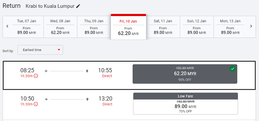The height and width of the screenshot is (121, 259).
Task: Click the red arrow of sort dropdown
Action: click(59, 50)
